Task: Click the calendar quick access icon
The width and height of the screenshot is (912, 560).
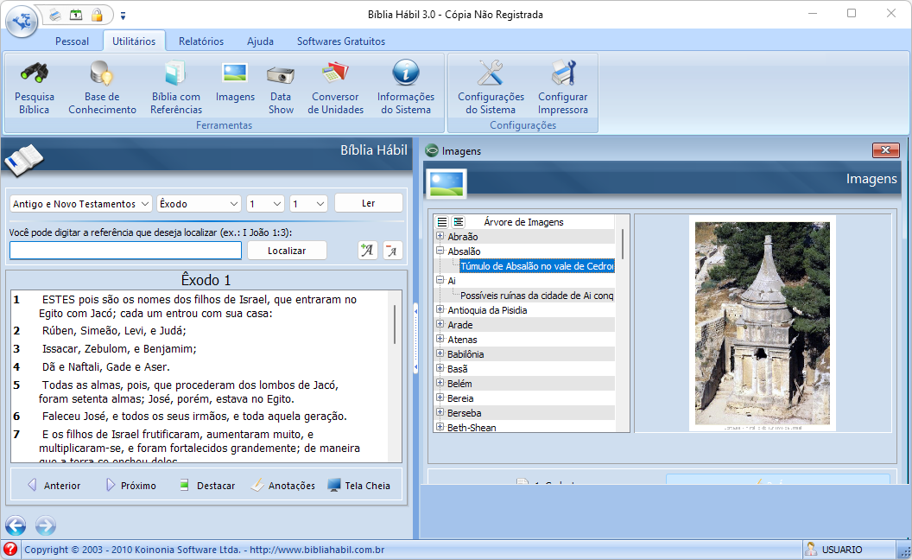Action: 76,16
